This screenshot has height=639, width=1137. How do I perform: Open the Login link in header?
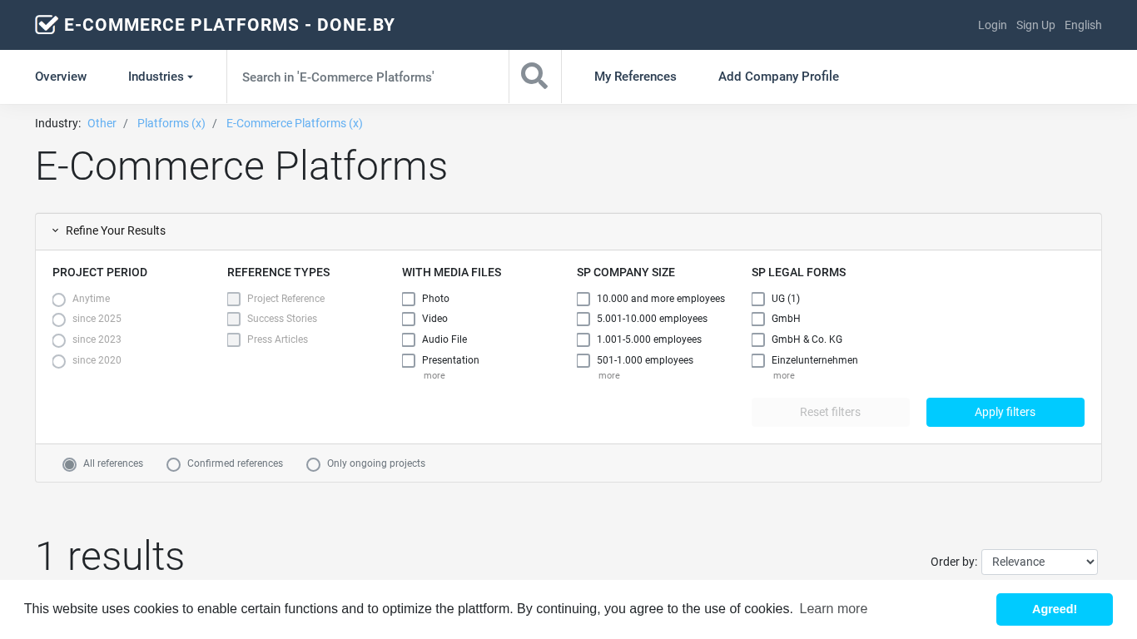click(x=992, y=25)
